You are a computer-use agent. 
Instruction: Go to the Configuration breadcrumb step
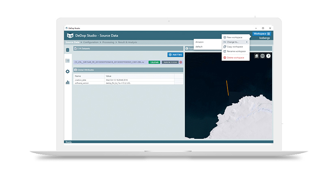pyautogui.click(x=91, y=42)
